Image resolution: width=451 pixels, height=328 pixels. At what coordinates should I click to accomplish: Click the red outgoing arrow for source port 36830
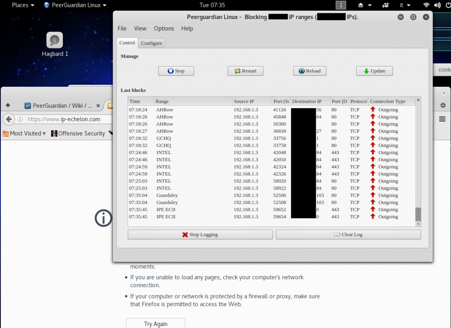tap(373, 131)
